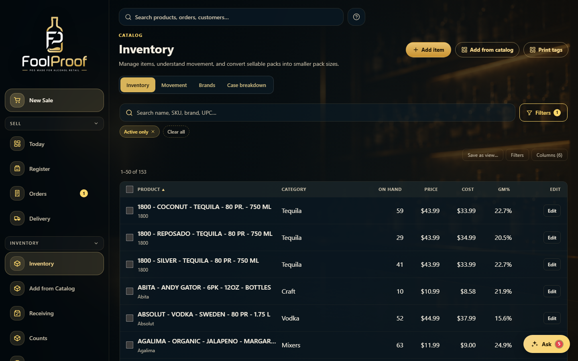This screenshot has width=578, height=361.
Task: Sort by the PRICE column header
Action: (x=431, y=189)
